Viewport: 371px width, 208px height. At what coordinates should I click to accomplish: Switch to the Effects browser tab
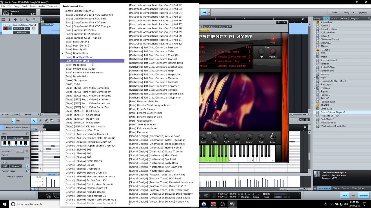click(336, 188)
